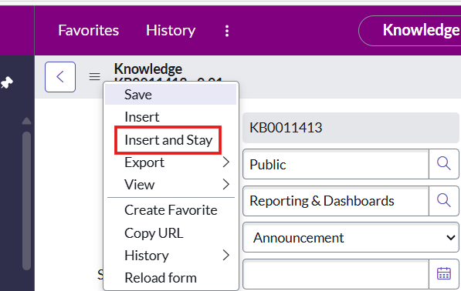Expand the Export submenu
Viewport: 461px width, 291px height.
(x=171, y=162)
